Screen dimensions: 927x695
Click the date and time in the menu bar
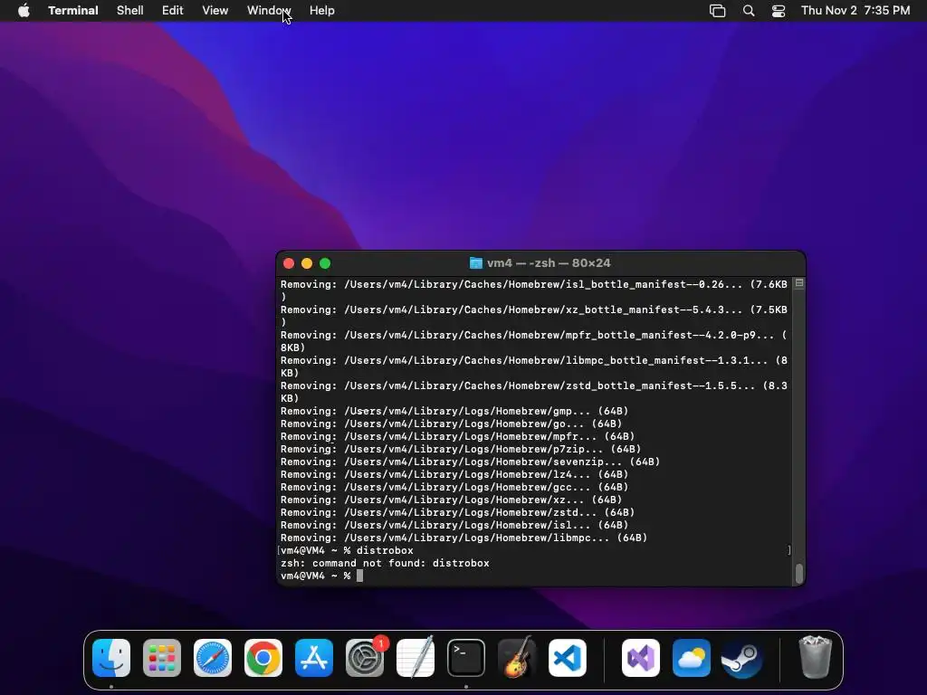click(x=855, y=11)
